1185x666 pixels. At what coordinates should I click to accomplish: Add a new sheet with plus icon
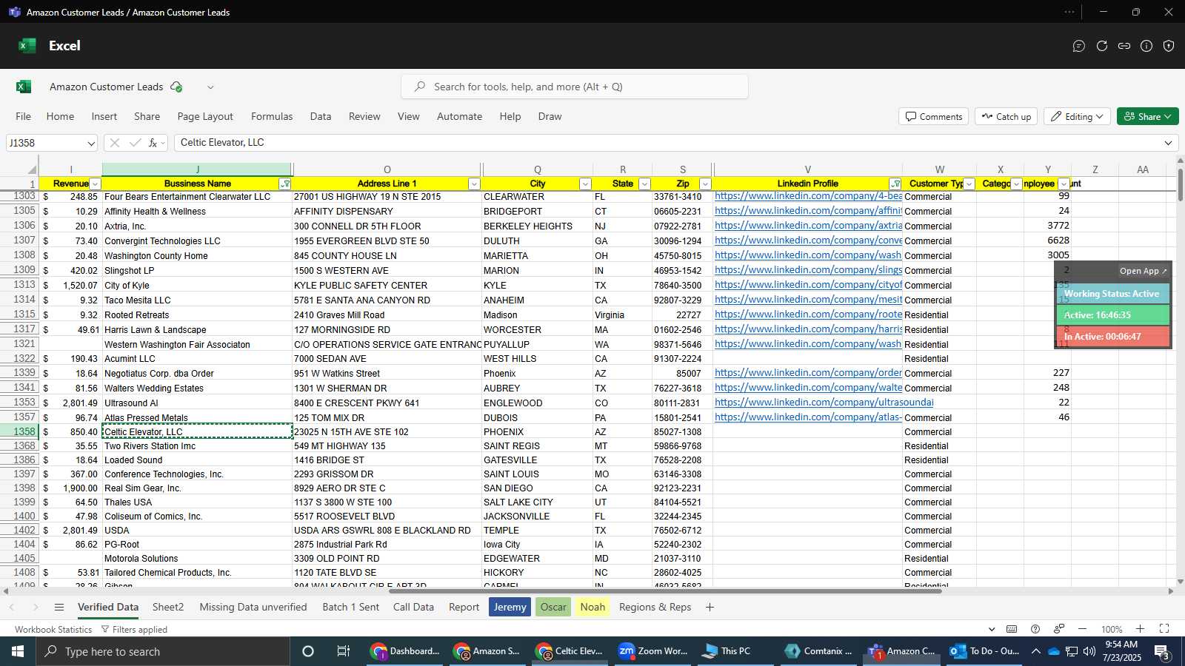[x=710, y=608]
